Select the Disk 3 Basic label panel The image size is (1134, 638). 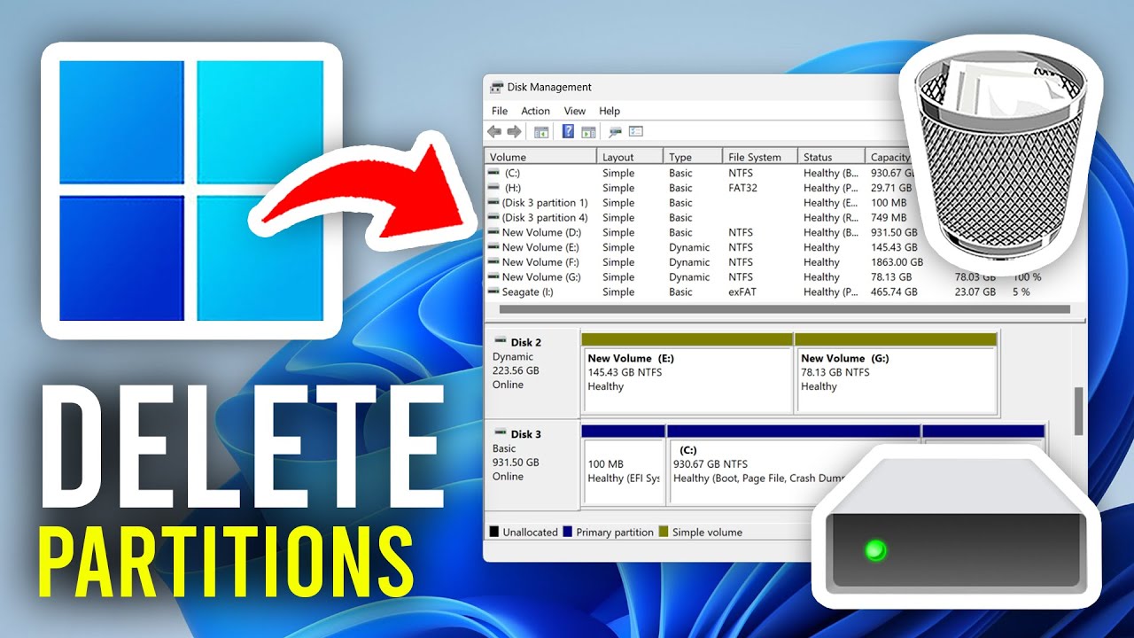coord(532,464)
